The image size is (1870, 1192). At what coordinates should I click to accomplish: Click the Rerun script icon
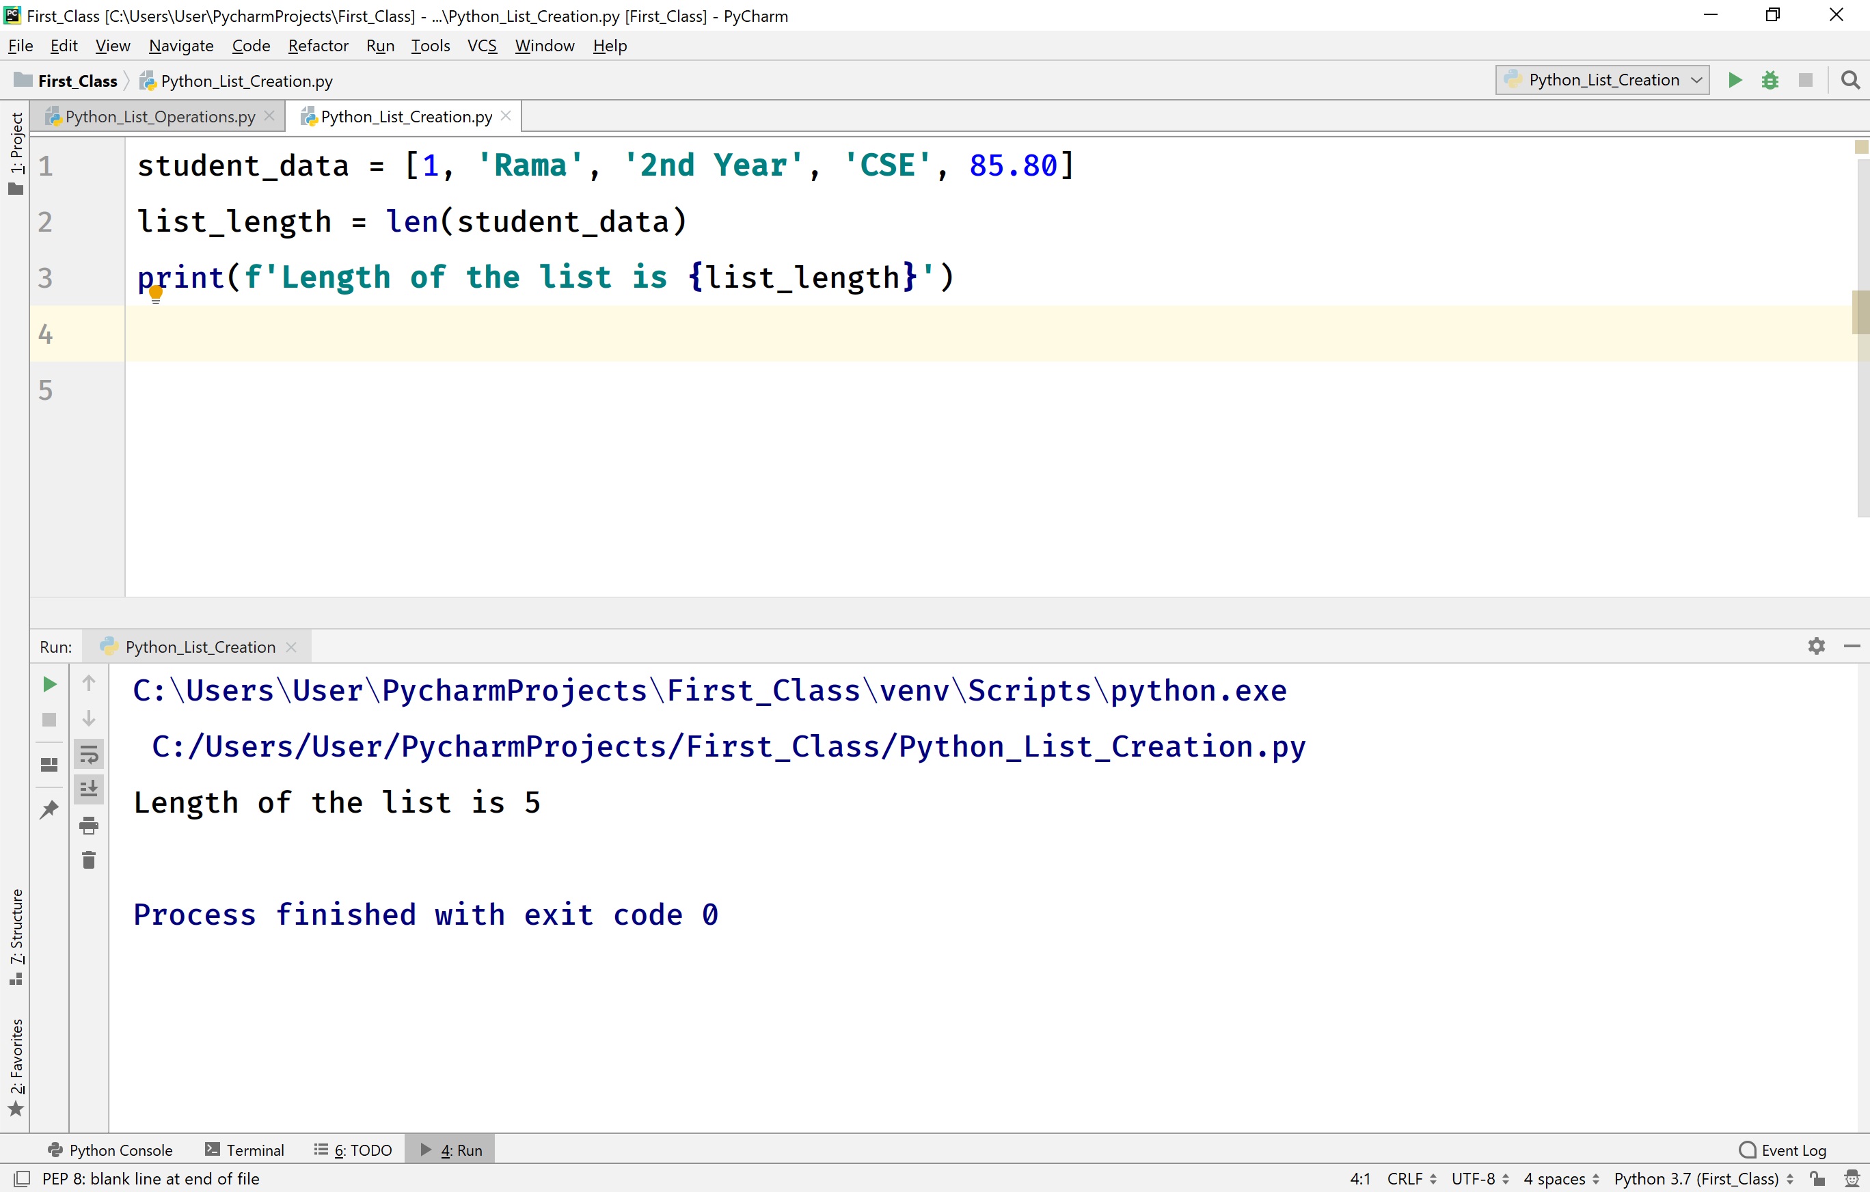pos(48,683)
